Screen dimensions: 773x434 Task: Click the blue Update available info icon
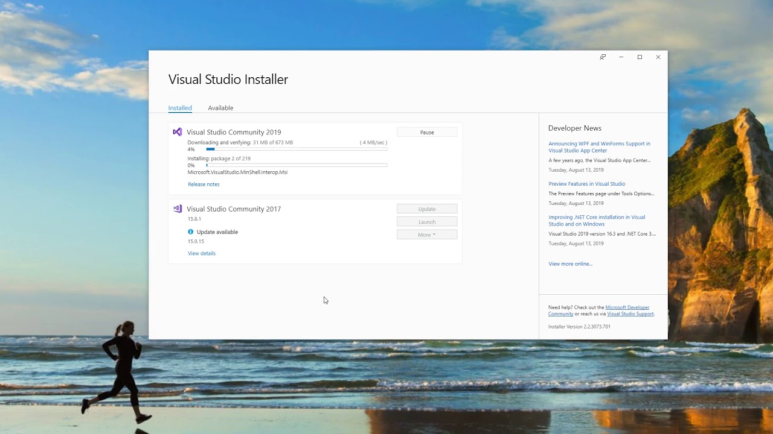click(x=191, y=231)
